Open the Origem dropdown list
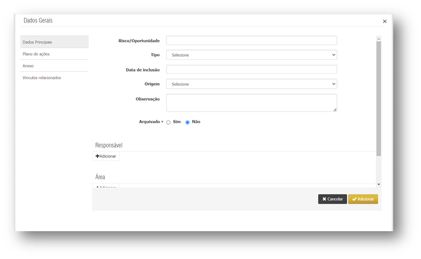The width and height of the screenshot is (421, 259). coord(251,84)
